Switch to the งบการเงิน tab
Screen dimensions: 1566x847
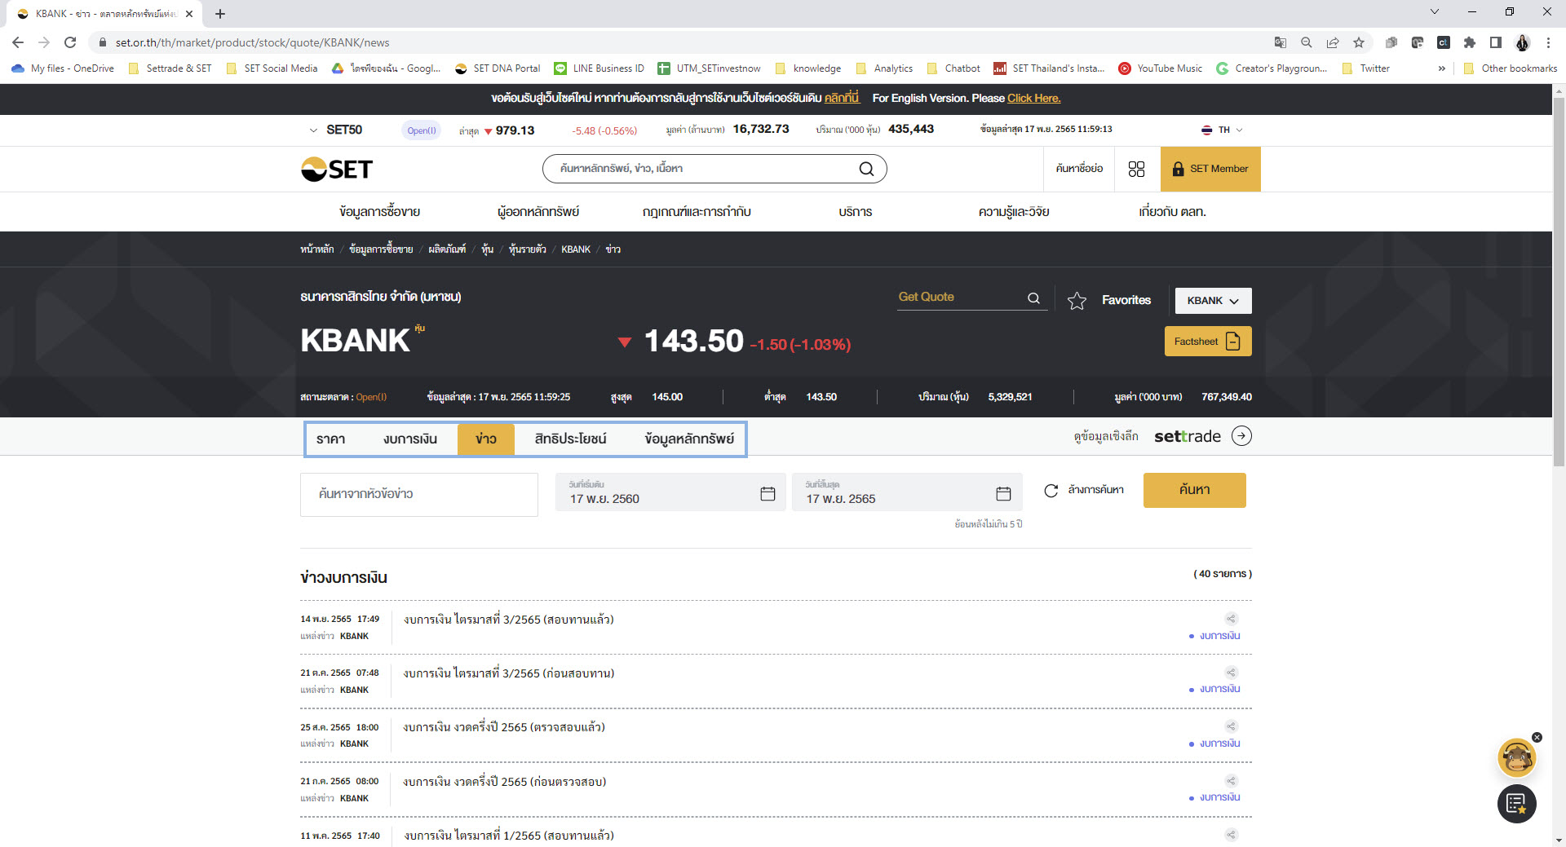click(x=410, y=439)
